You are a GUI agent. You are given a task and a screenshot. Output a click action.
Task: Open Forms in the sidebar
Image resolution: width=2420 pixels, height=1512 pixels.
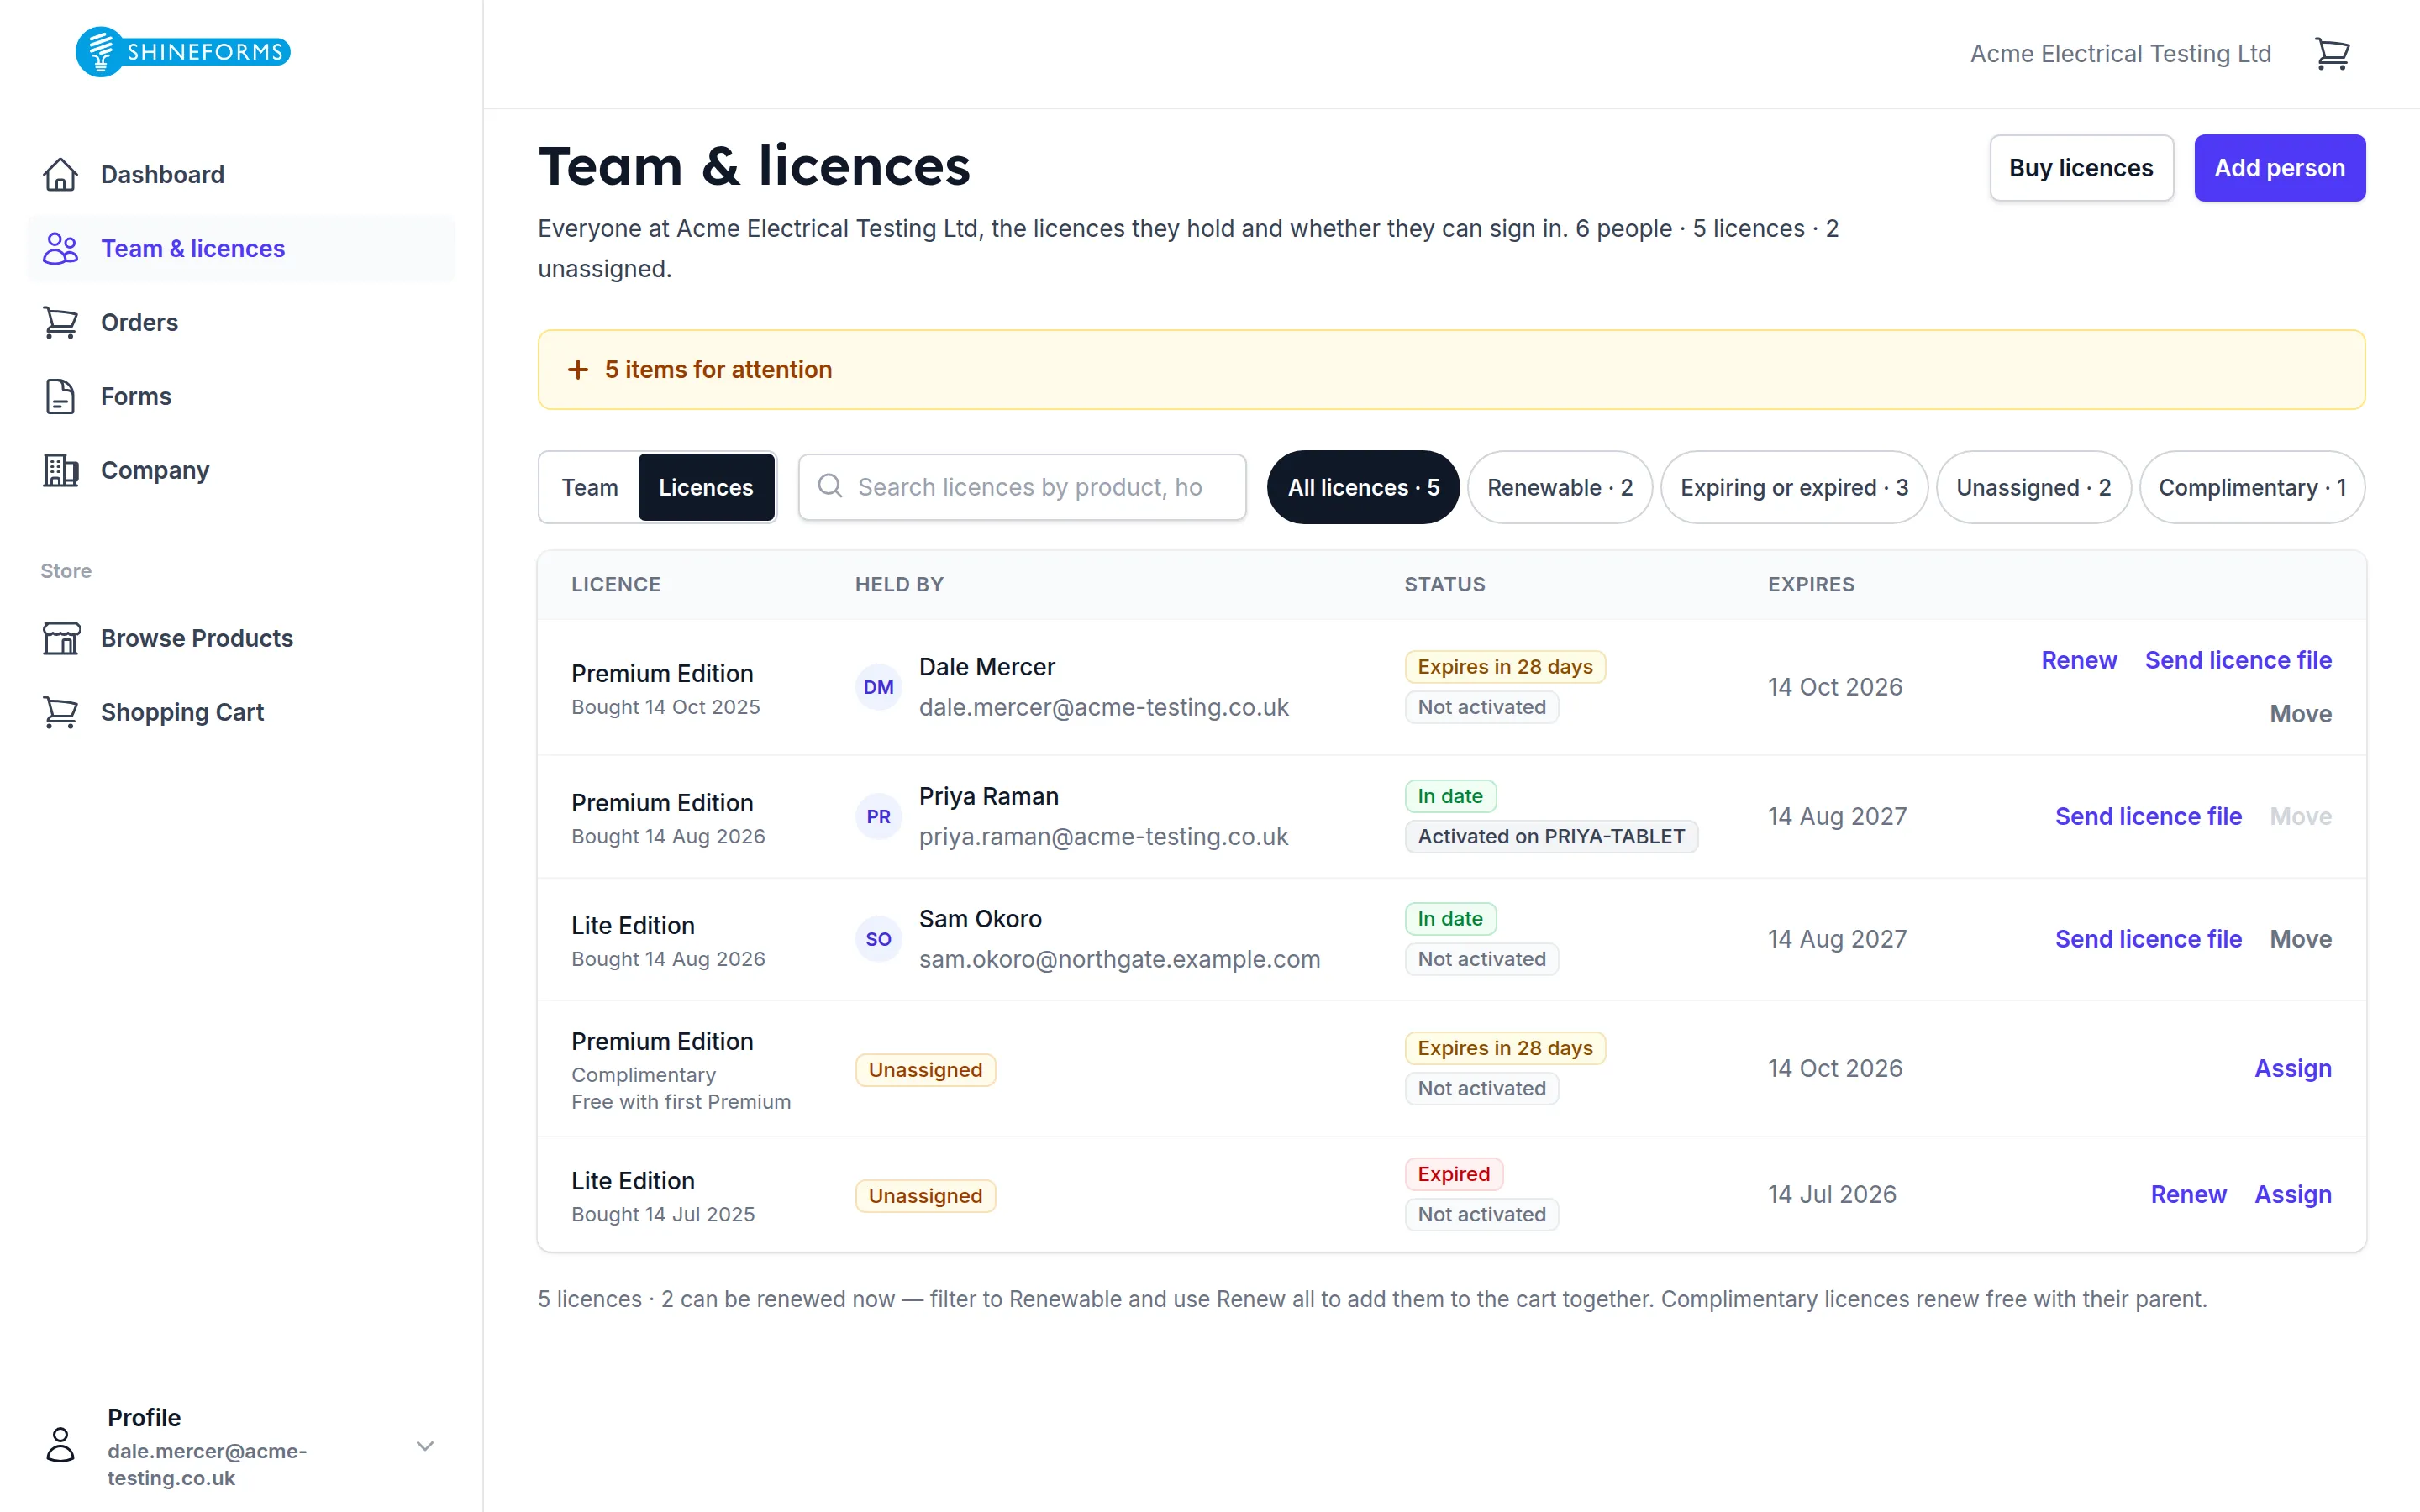coord(241,396)
